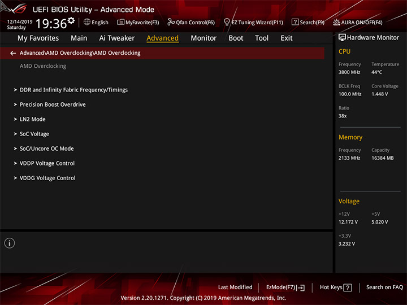Click the Voltage section heading
This screenshot has width=407, height=305.
coord(349,201)
